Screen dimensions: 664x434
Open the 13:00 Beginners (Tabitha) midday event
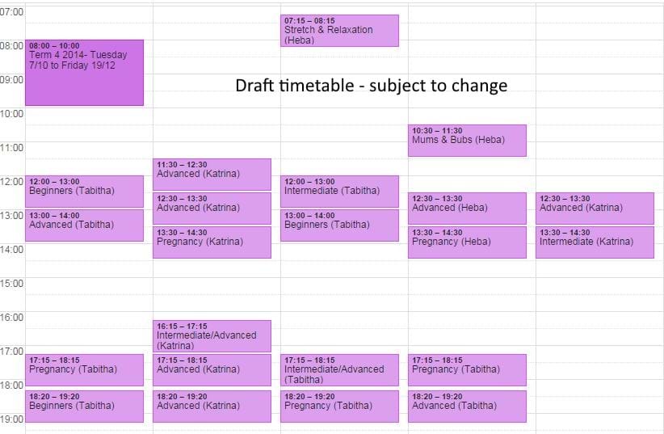339,225
